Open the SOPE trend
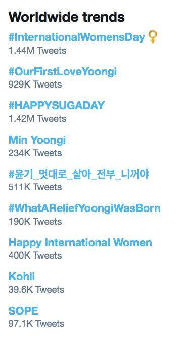 click(x=23, y=311)
